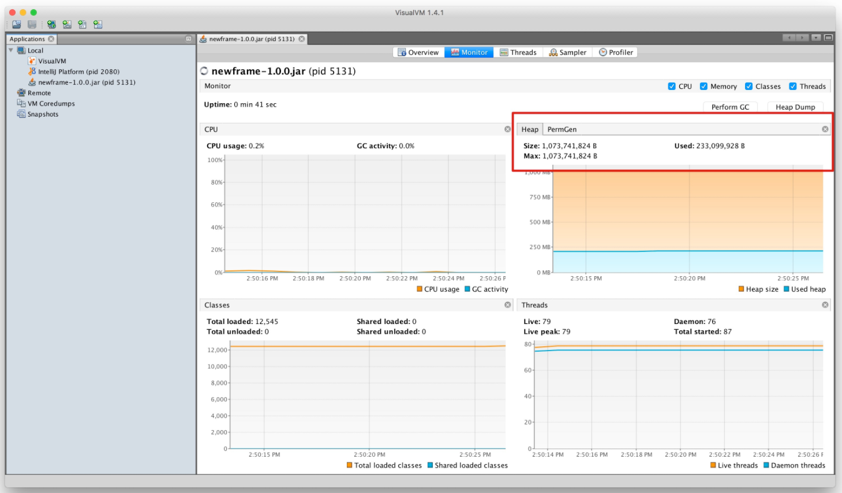Select VisualVM in the Applications tree

click(53, 61)
